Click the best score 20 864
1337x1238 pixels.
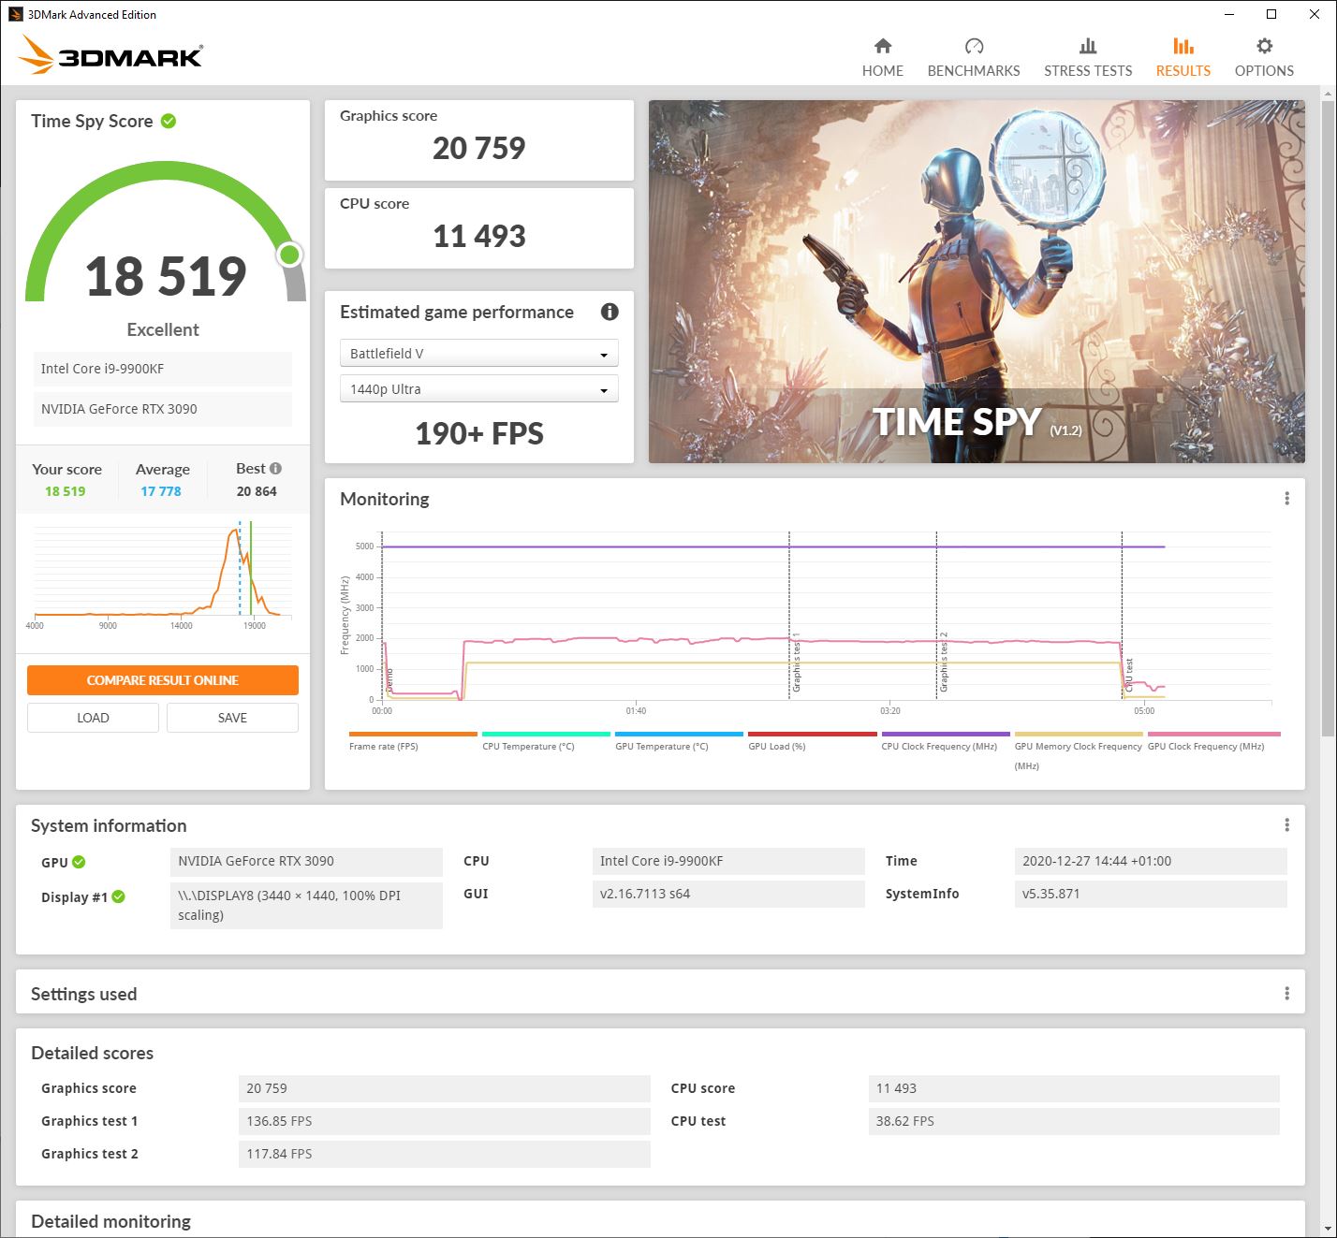pos(257,491)
